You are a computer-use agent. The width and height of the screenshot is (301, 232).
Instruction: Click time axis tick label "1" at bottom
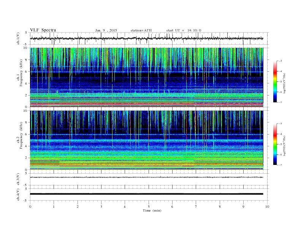click(54, 207)
